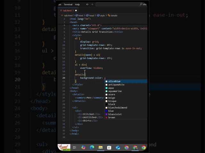
Task: Click "grid-template-rows: 0fr;" on line 10
Action: [x=96, y=45]
